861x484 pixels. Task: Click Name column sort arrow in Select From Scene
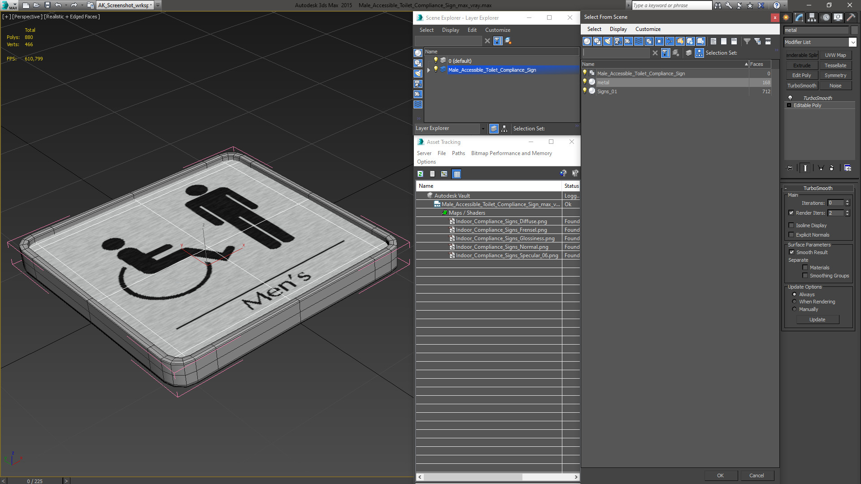[x=746, y=64]
